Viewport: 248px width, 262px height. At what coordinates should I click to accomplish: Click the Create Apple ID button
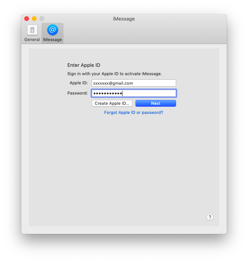coord(112,103)
